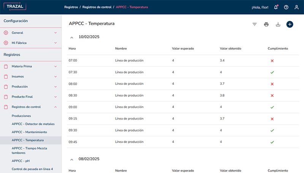This screenshot has width=304, height=173.
Task: Open the user profile icon
Action: [x=296, y=7]
